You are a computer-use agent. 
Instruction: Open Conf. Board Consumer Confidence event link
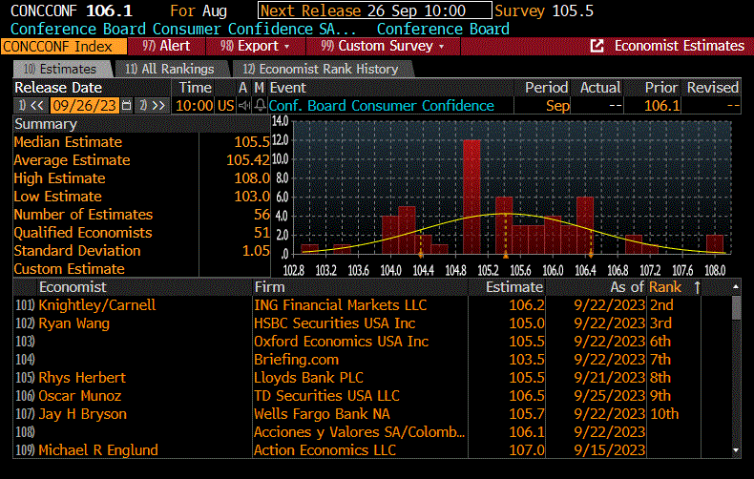tap(382, 105)
